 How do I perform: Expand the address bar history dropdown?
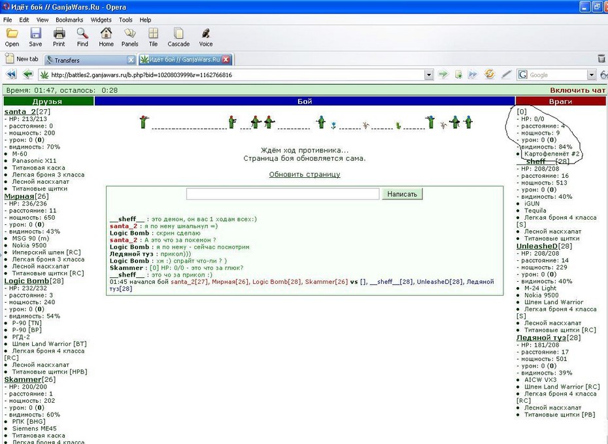(x=428, y=75)
